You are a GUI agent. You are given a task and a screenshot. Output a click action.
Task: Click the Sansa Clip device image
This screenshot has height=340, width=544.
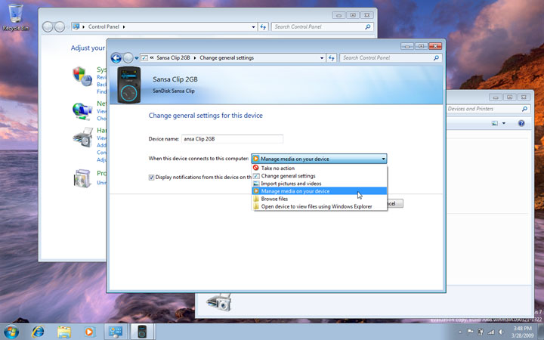(131, 85)
